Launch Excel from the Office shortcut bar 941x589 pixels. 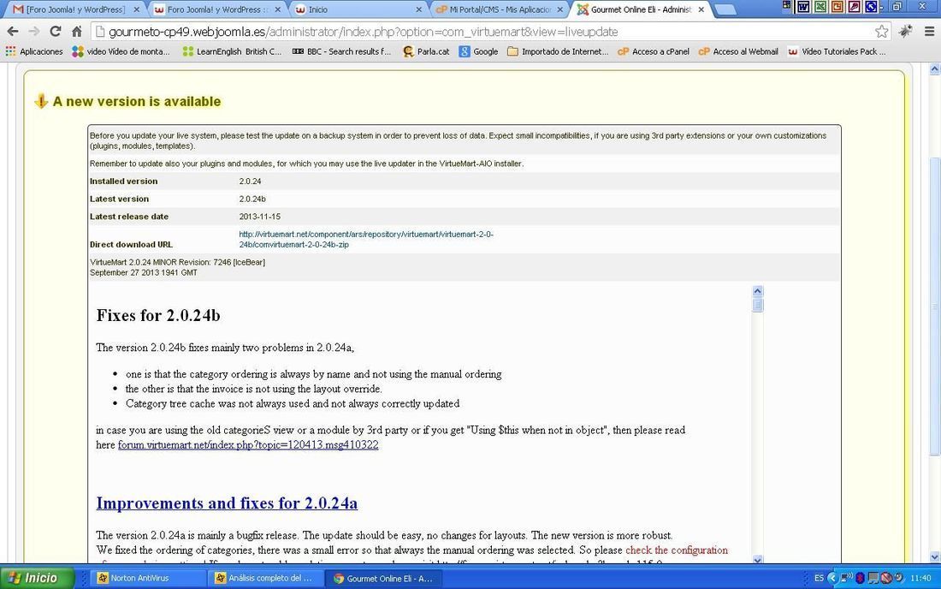(x=820, y=7)
